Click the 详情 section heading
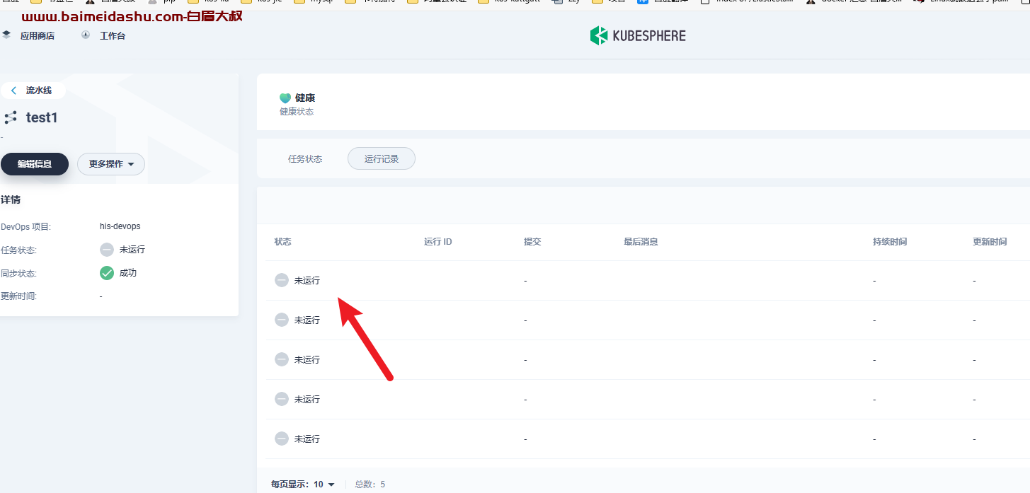 (11, 200)
